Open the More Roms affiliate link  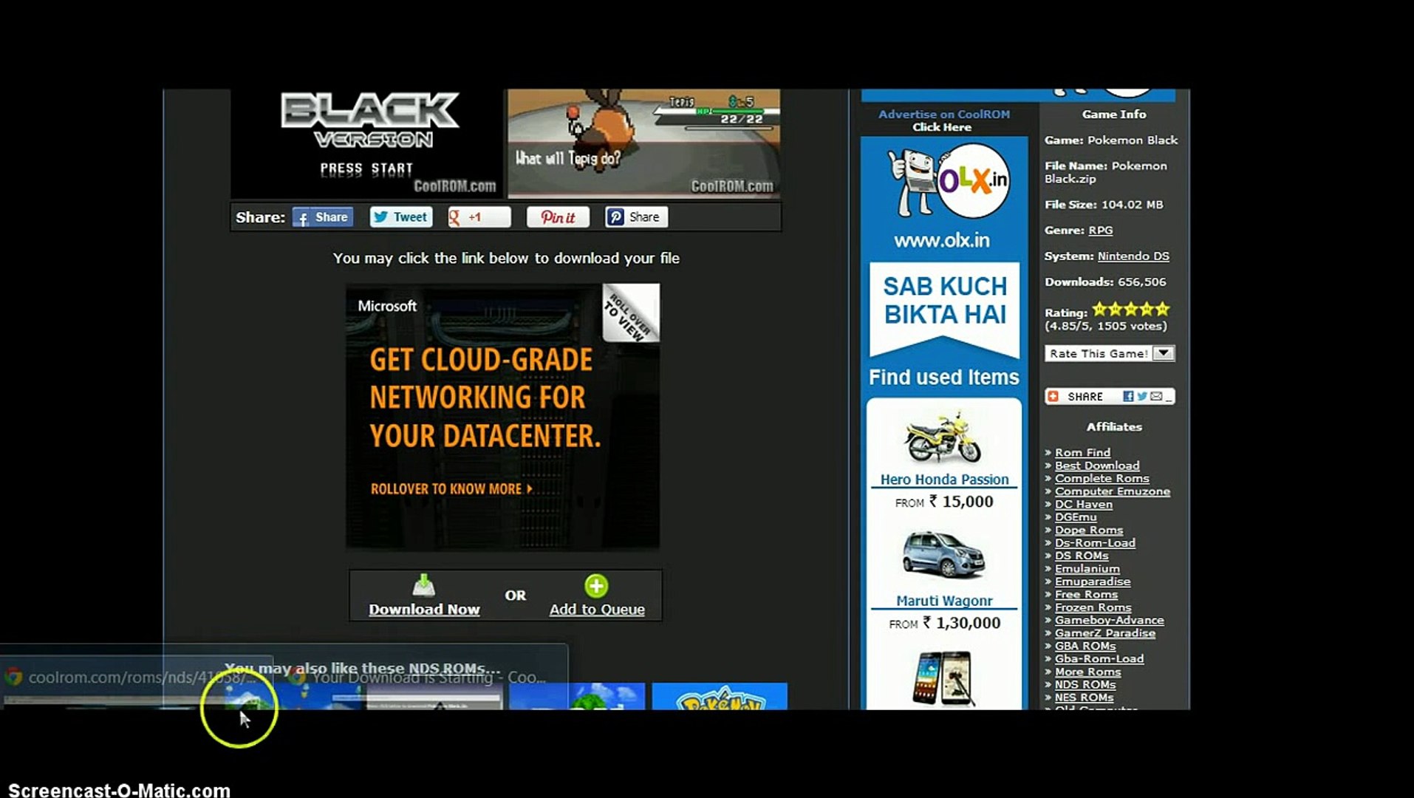[1087, 672]
